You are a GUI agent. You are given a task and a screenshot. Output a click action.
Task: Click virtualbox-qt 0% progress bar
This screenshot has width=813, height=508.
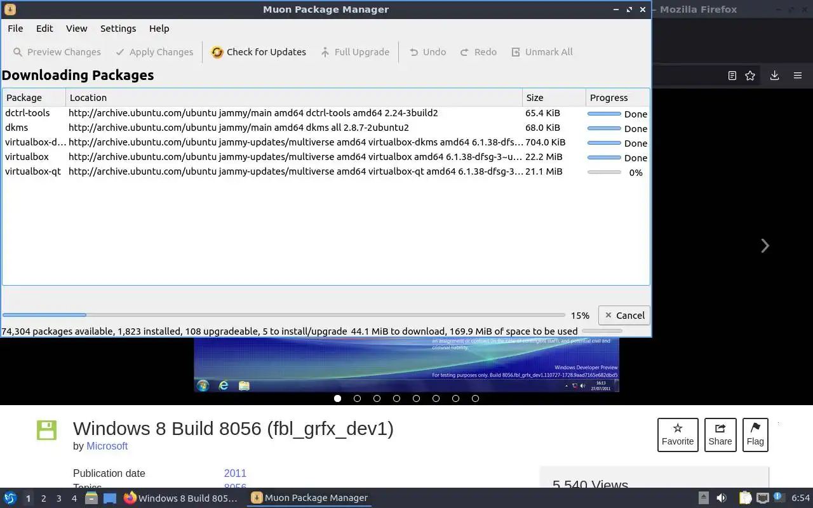(604, 172)
